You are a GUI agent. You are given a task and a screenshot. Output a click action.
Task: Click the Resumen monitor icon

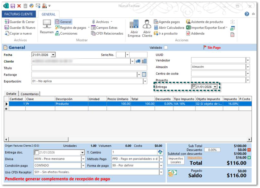pyautogui.click(x=47, y=25)
